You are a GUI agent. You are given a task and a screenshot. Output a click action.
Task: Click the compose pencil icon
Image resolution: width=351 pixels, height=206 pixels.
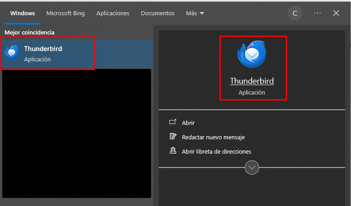[173, 136]
